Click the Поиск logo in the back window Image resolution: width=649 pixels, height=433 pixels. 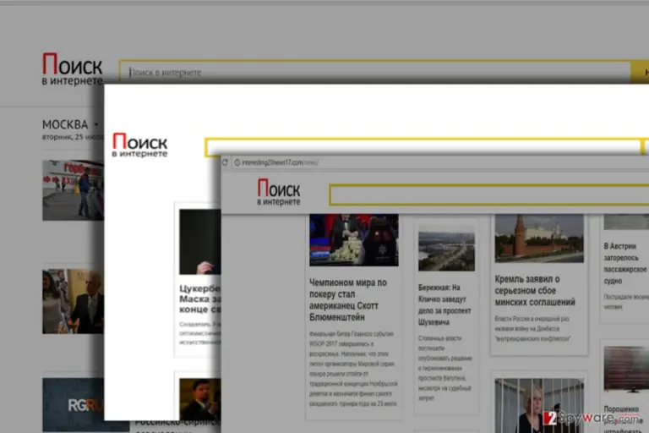72,69
